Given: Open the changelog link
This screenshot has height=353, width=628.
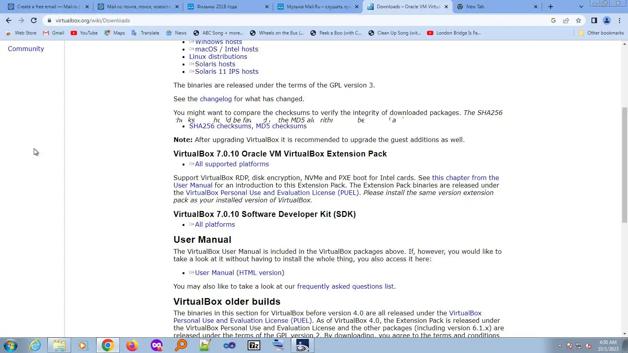Looking at the screenshot, I should pos(216,99).
